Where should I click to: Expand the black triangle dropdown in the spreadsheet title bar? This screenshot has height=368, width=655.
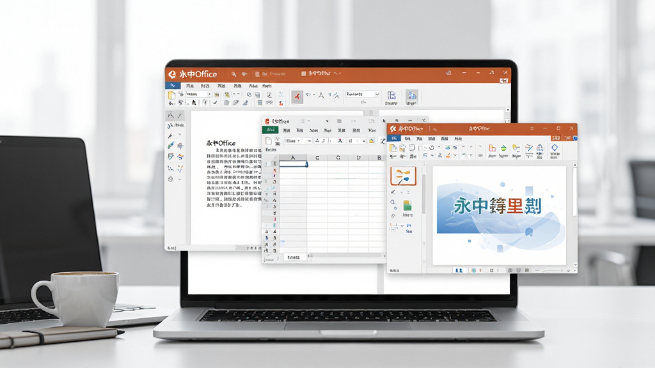(x=327, y=121)
